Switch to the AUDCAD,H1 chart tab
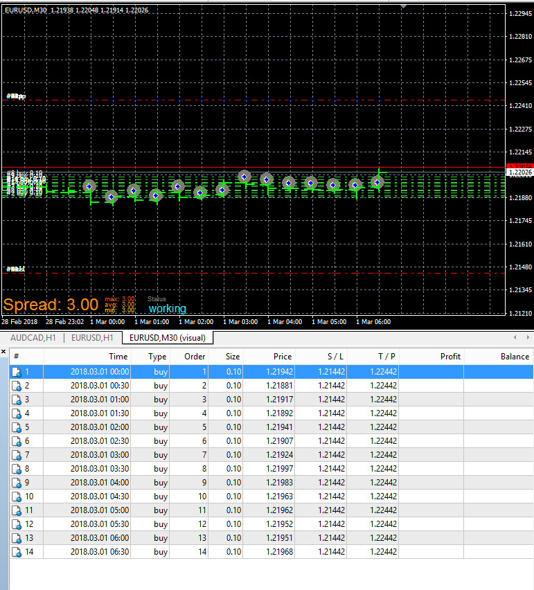Viewport: 534px width, 590px height. pyautogui.click(x=33, y=337)
